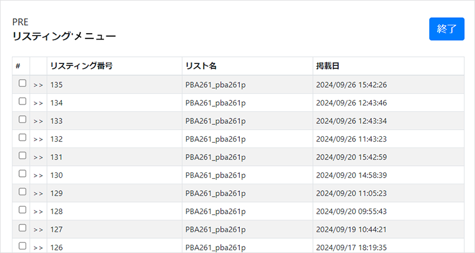Tick the checkbox for listing 135
Image resolution: width=475 pixels, height=253 pixels.
point(23,84)
